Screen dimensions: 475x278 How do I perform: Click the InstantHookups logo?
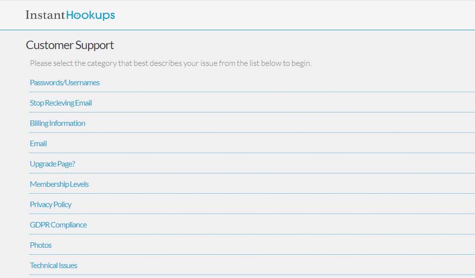point(70,15)
